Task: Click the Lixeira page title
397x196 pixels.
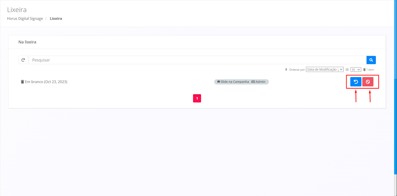Action: point(17,10)
